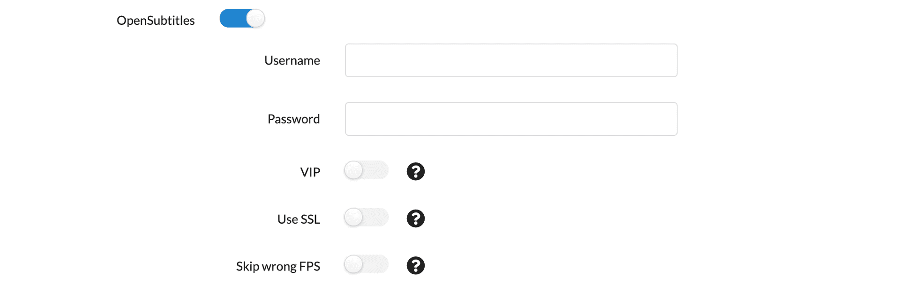Screen dimensions: 900x284
Task: Click the knob of Skip wrong FPS switch
Action: (354, 264)
